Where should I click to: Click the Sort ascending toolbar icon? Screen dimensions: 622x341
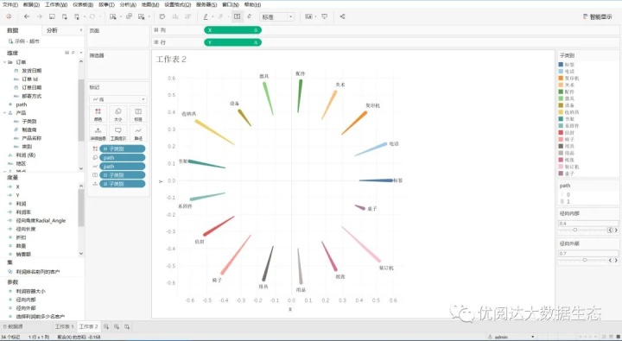175,16
